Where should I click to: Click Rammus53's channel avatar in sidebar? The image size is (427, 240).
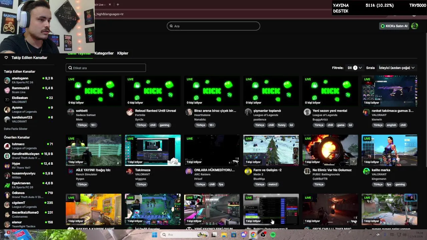[x=7, y=90]
